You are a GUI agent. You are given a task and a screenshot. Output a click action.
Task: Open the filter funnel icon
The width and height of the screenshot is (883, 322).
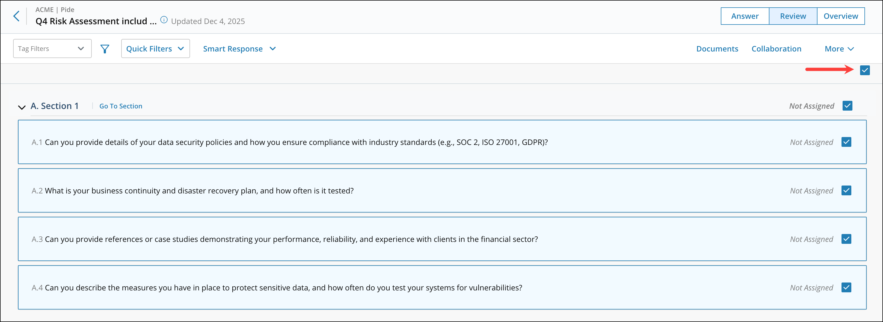pyautogui.click(x=105, y=48)
